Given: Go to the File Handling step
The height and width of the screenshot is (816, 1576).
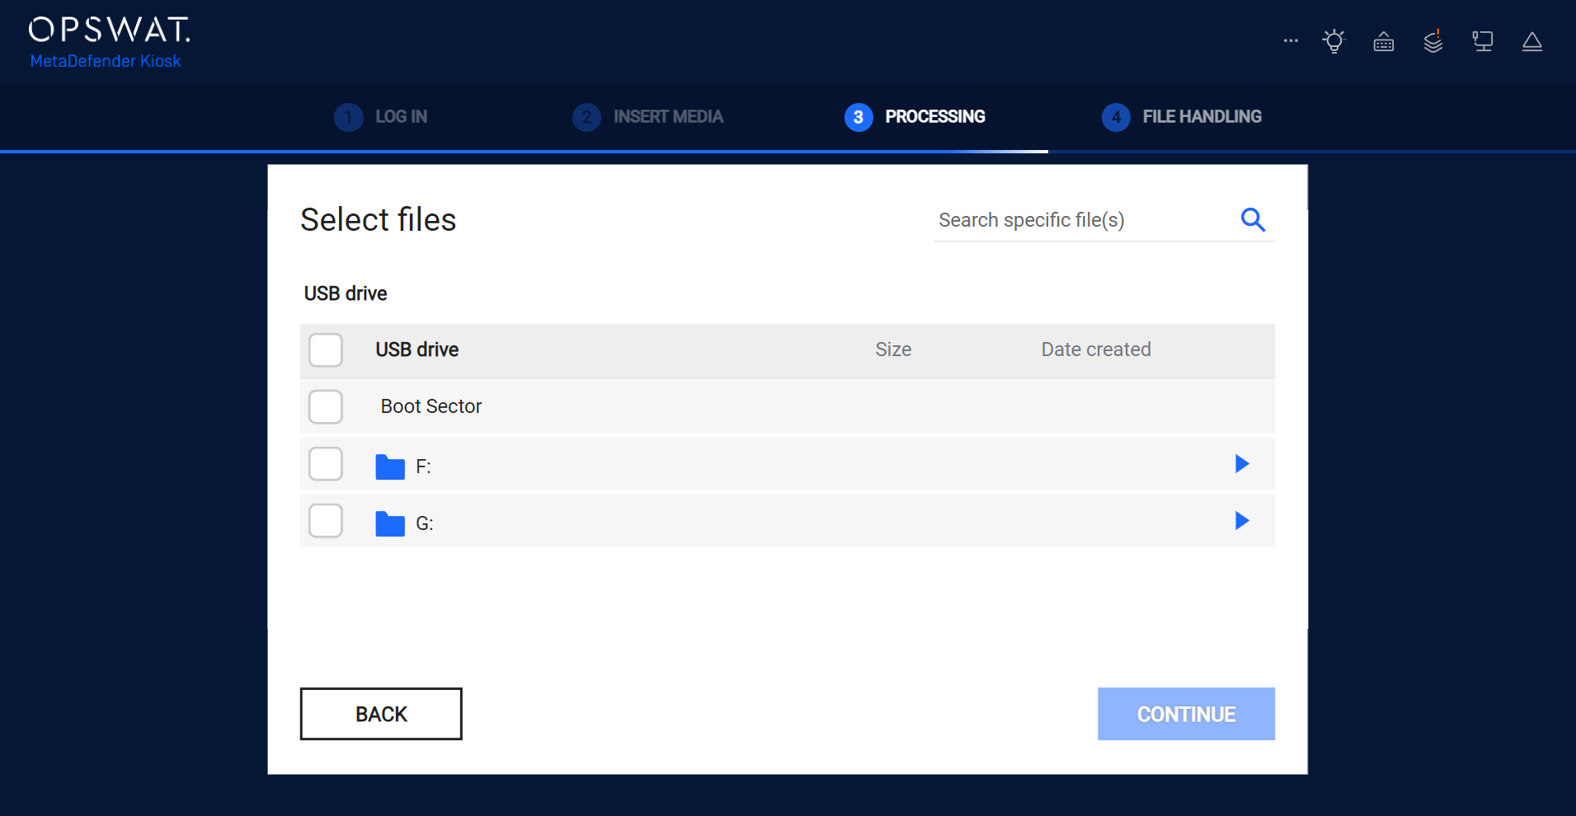Looking at the screenshot, I should click(x=1182, y=117).
